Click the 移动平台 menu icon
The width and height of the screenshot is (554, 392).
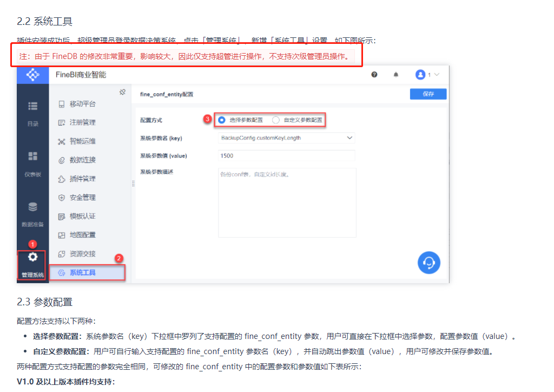[x=62, y=104]
